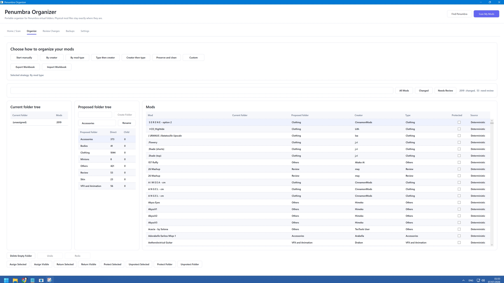
Task: Filter mods with the Needs Review button
Action: tap(445, 91)
